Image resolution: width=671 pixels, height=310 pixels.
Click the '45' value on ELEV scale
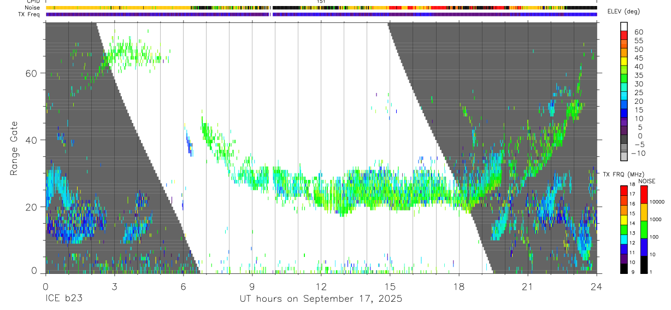(x=638, y=58)
